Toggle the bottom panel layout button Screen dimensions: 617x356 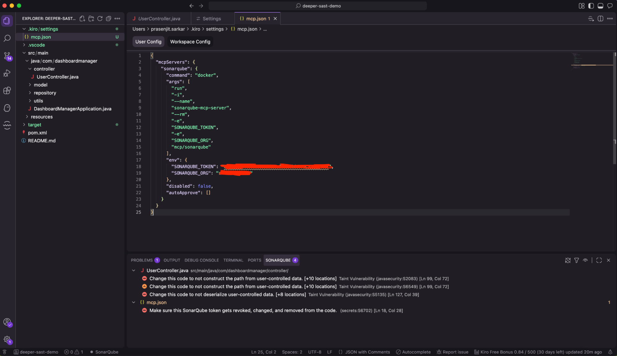[600, 6]
